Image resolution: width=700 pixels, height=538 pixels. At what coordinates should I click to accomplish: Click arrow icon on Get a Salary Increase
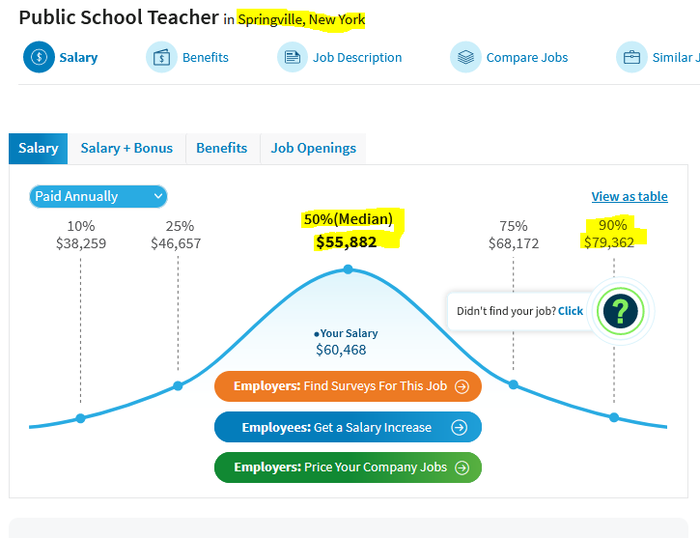pyautogui.click(x=459, y=427)
